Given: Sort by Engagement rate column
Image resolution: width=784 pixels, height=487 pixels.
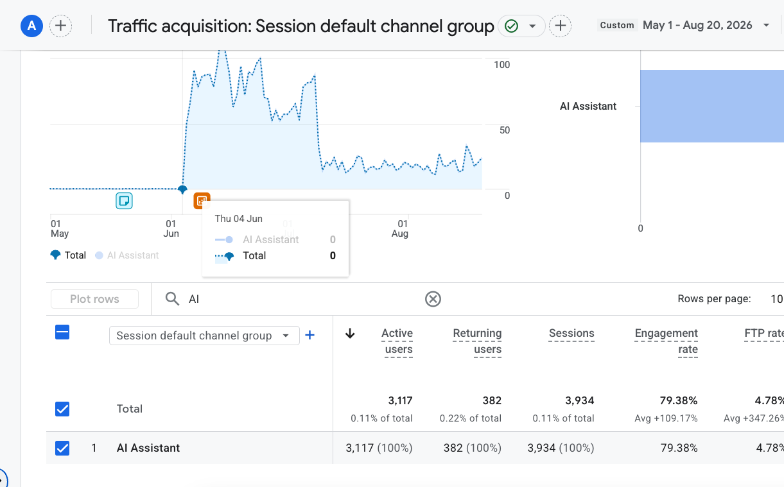Looking at the screenshot, I should pos(666,341).
